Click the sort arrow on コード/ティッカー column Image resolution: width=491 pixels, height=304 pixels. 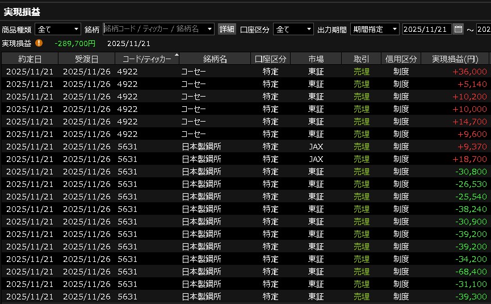(x=177, y=55)
